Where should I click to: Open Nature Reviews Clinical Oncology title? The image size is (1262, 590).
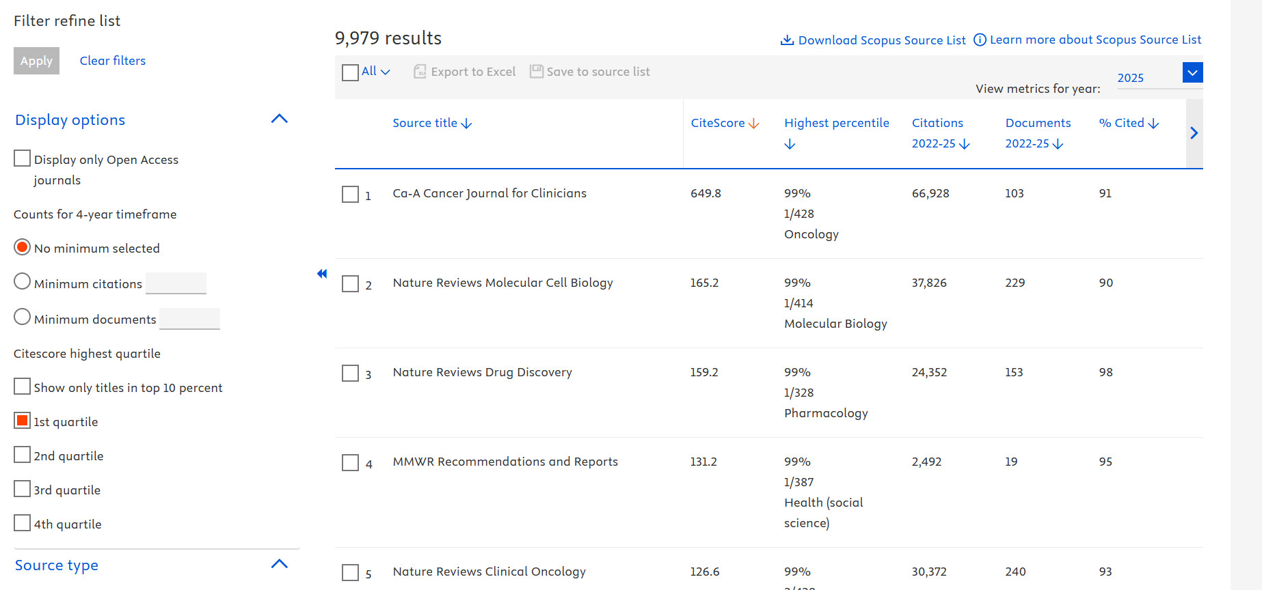[489, 572]
